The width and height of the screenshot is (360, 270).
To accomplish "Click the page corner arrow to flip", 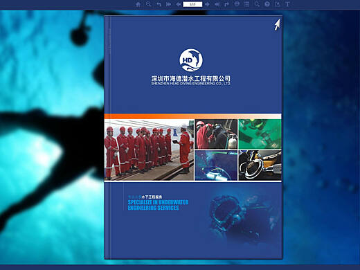I will 277,25.
